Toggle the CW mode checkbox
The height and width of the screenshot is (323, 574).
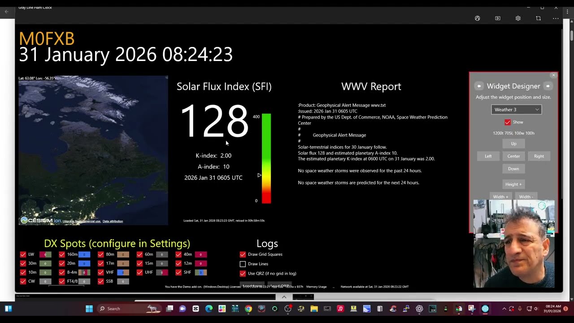pyautogui.click(x=23, y=281)
